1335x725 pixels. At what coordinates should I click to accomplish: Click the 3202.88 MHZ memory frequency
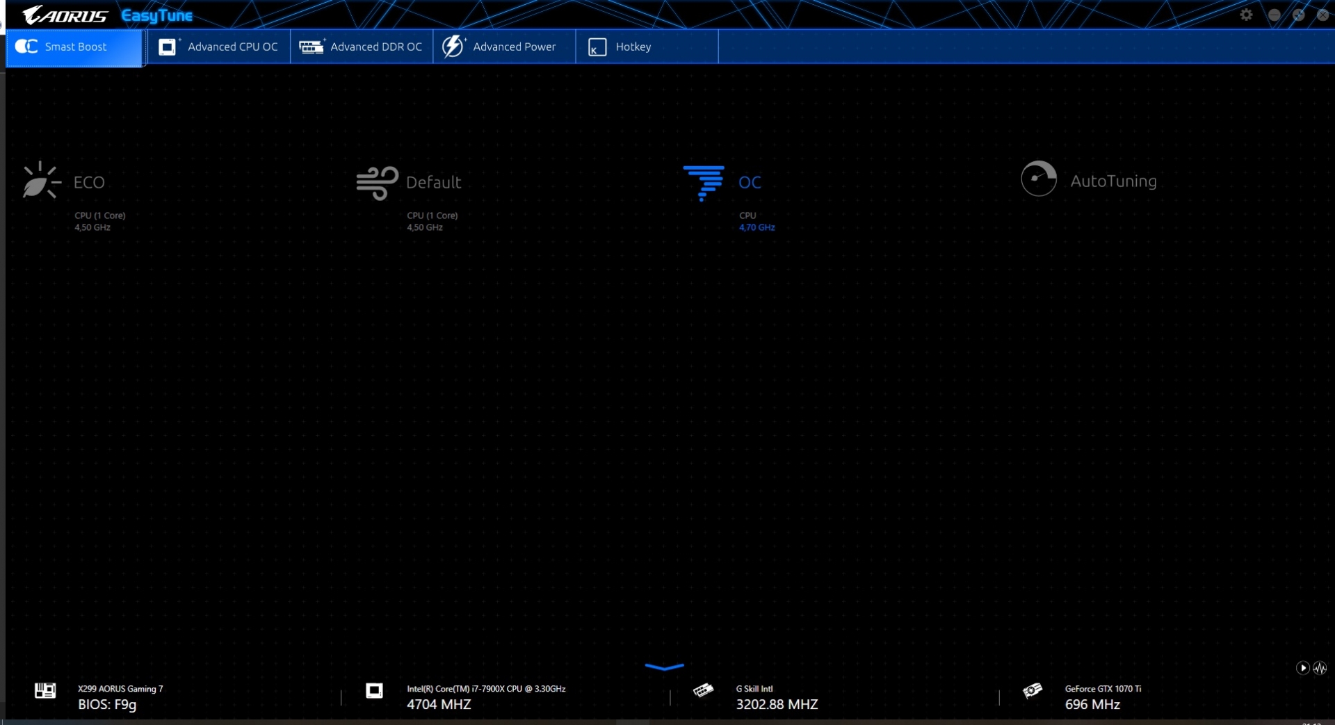coord(777,705)
